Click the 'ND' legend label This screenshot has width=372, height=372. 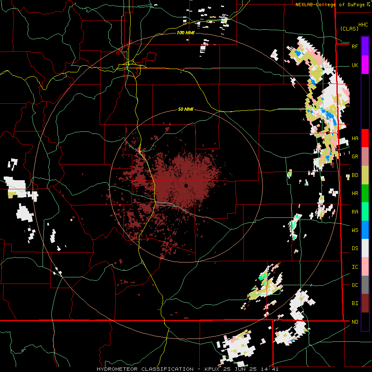(x=355, y=322)
